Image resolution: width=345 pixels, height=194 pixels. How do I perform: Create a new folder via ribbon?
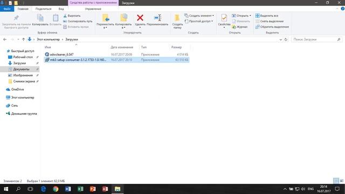[x=177, y=21]
